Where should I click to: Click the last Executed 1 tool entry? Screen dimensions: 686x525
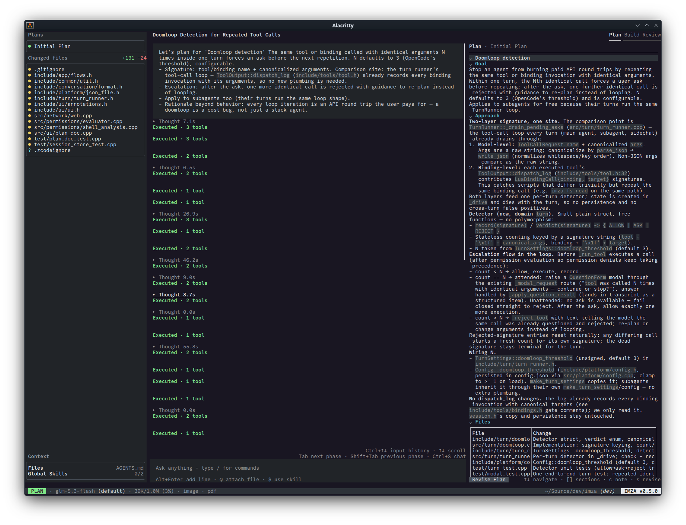[x=178, y=433]
